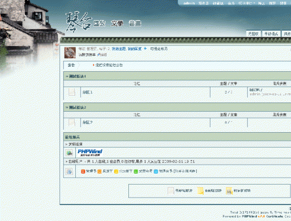Open the 分区2 forum icon
This screenshot has height=221, width=291.
click(72, 122)
